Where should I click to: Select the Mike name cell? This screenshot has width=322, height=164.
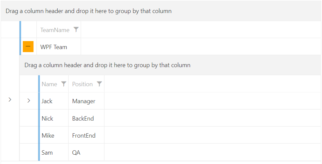point(48,136)
